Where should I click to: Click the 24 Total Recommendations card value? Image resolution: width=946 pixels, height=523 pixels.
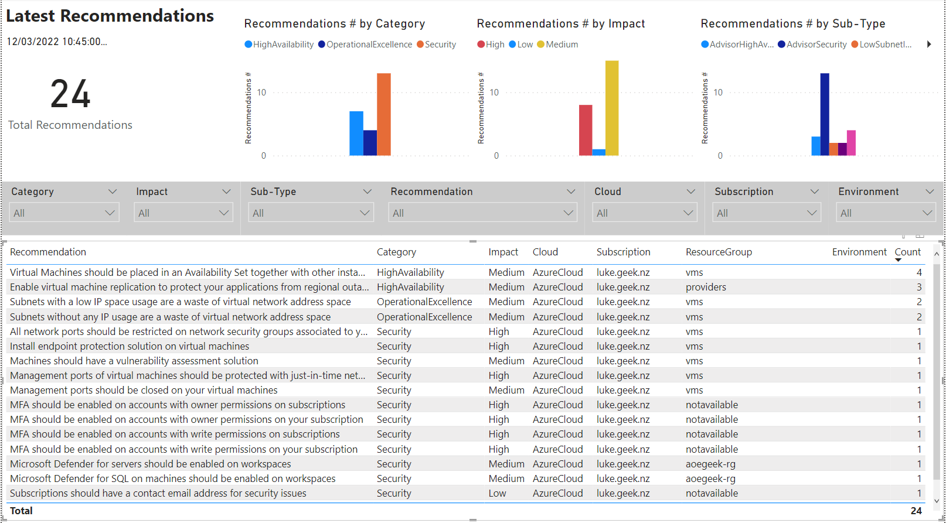[x=70, y=94]
